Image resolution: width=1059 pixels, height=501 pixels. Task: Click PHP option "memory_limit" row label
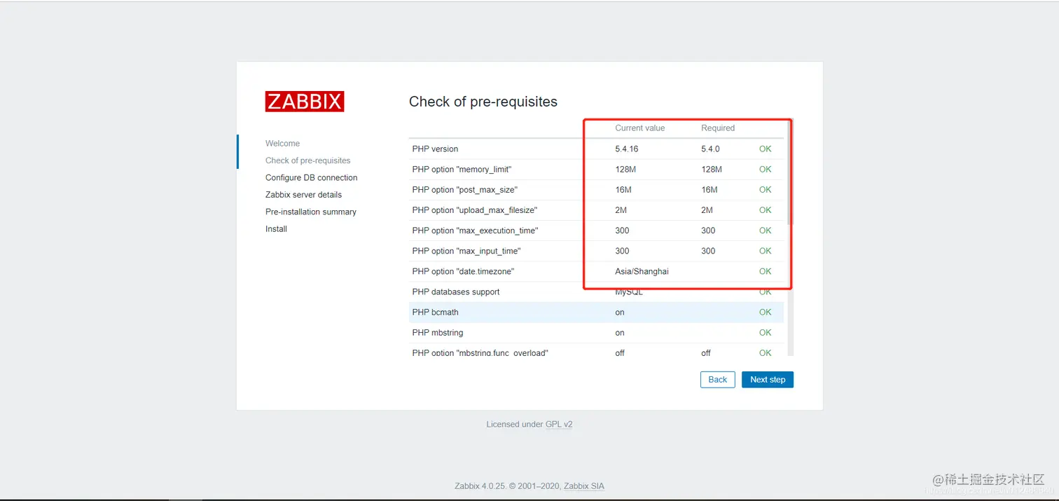coord(462,170)
